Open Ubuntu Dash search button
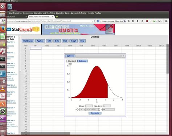Viewport: 172px width, 136px height. click(x=3, y=6)
